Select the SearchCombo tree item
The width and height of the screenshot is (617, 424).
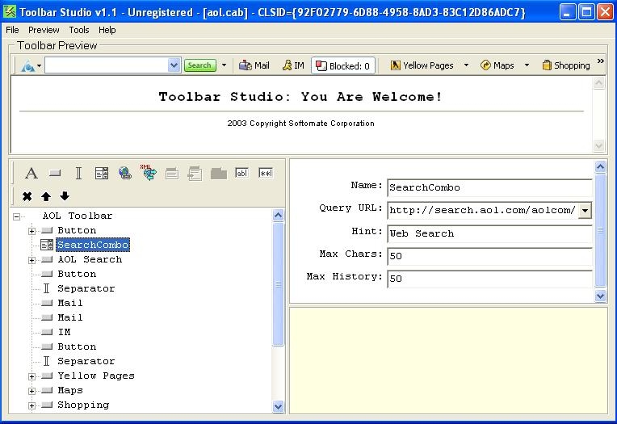point(93,245)
